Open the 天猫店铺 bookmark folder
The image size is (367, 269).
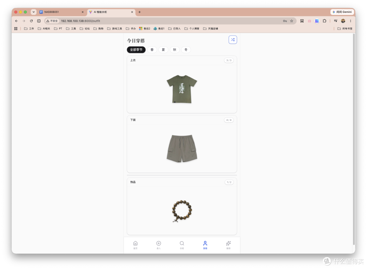[210, 28]
